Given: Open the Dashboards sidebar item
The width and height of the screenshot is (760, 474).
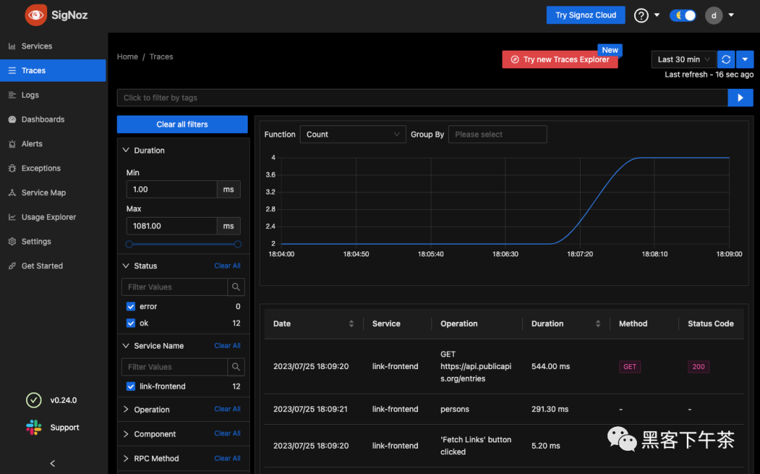Looking at the screenshot, I should (42, 120).
